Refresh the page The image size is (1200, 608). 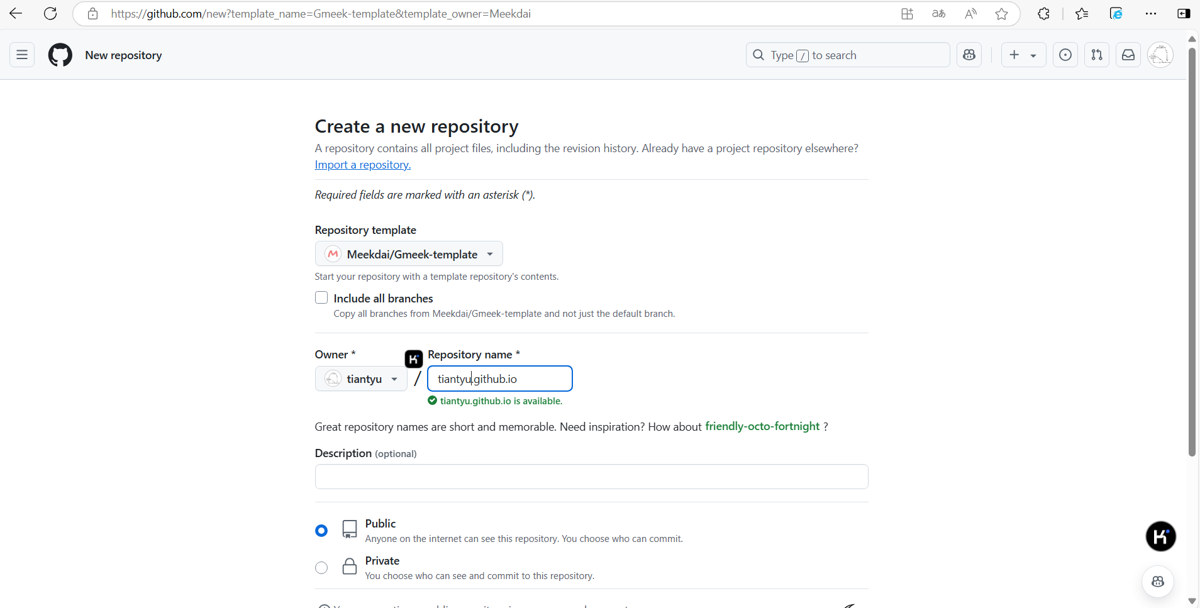pos(50,14)
